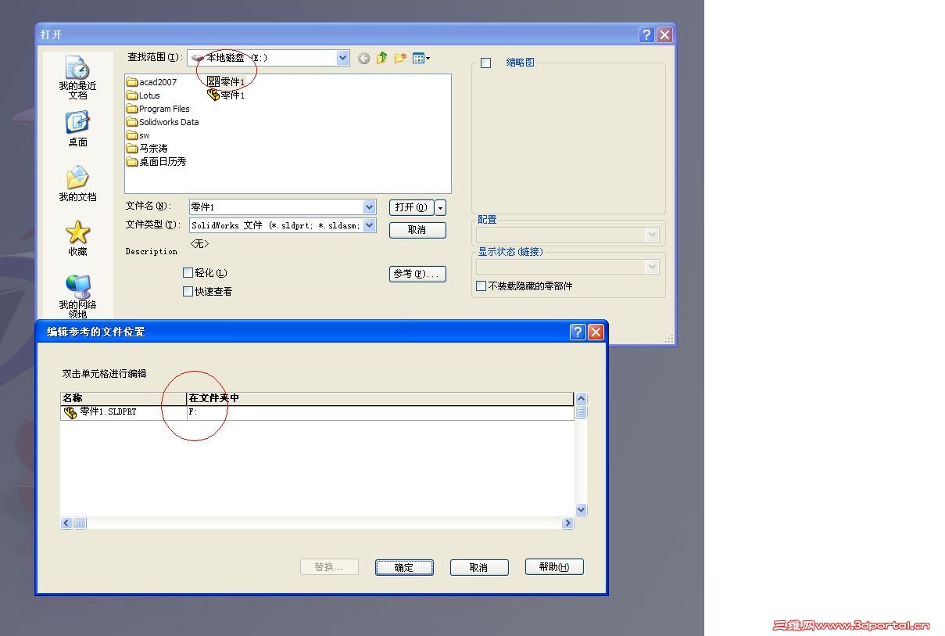Click the vertical scrollbar up arrow in reference table
Viewport: 945px width, 636px height.
tap(581, 399)
